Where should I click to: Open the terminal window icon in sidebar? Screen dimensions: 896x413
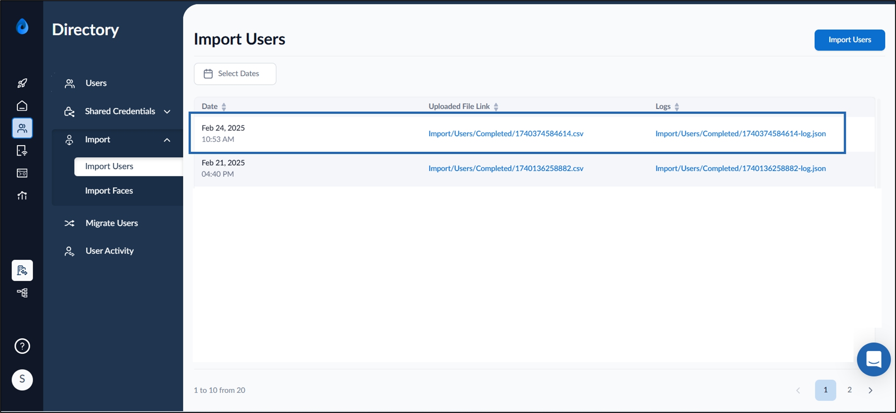(x=22, y=173)
